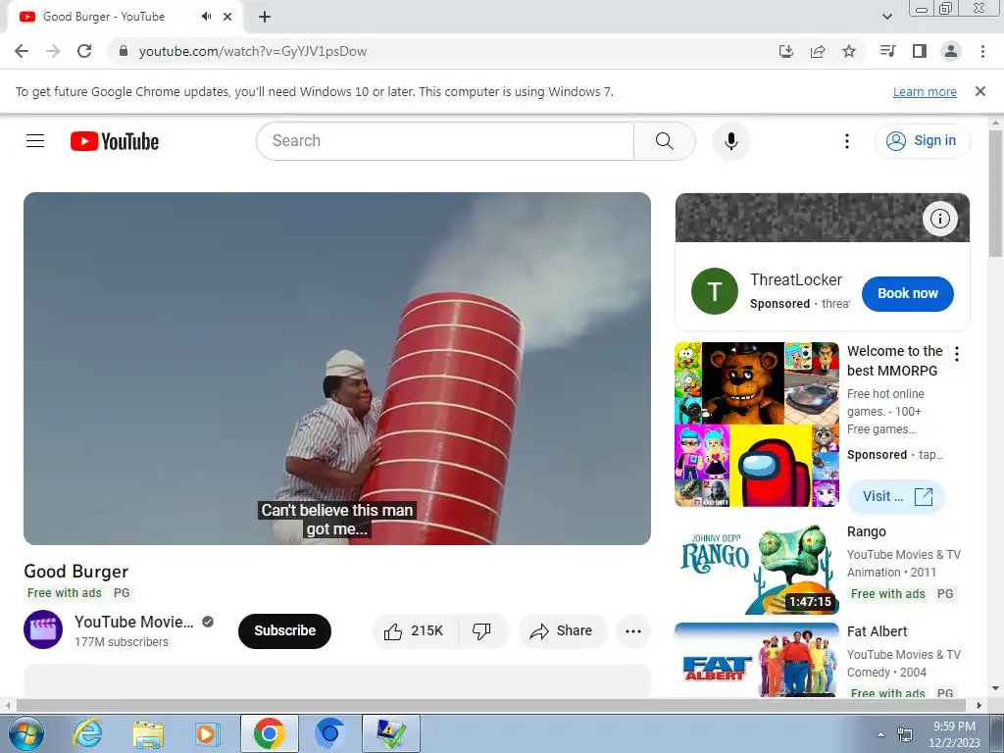Viewport: 1004px width, 753px height.
Task: Open Chrome media controls icon
Action: click(887, 51)
